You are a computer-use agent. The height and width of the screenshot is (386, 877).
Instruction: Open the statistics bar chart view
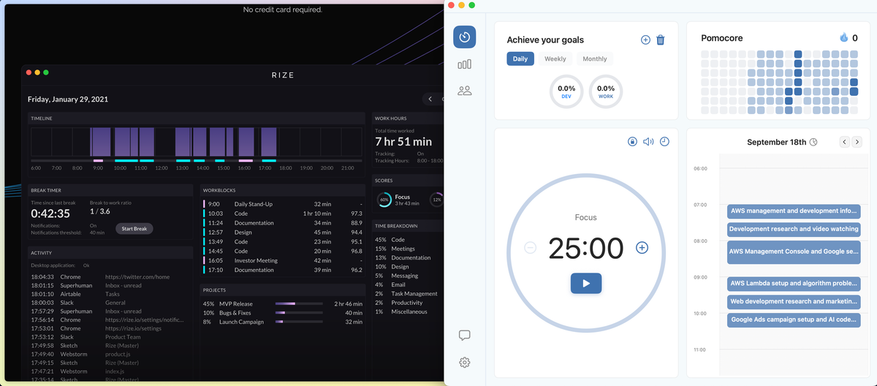pos(464,64)
